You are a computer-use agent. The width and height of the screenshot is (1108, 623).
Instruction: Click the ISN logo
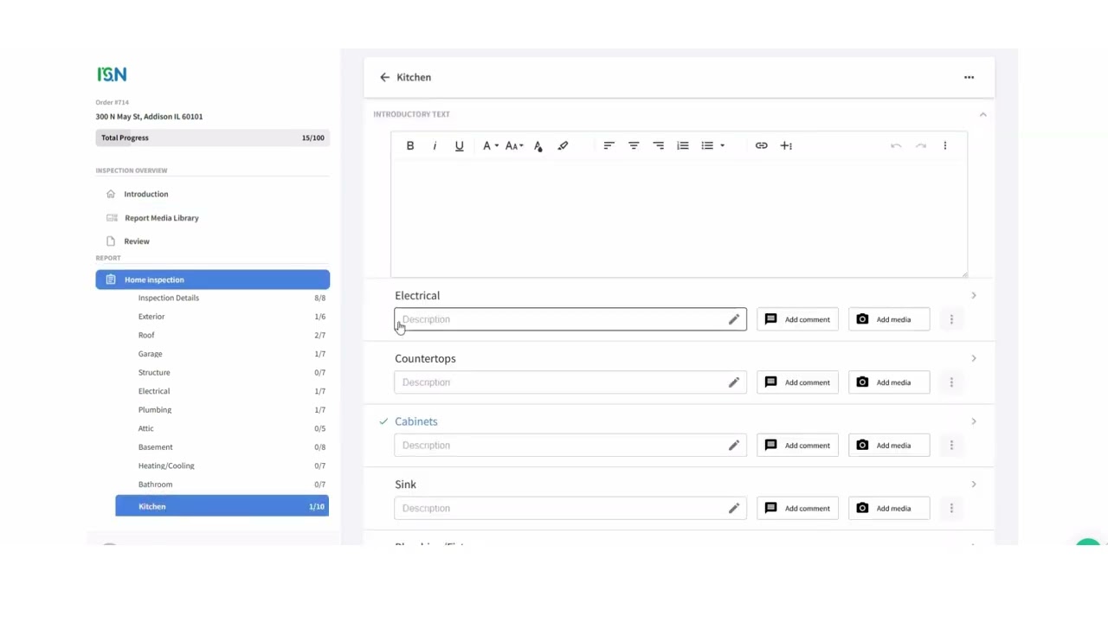112,74
